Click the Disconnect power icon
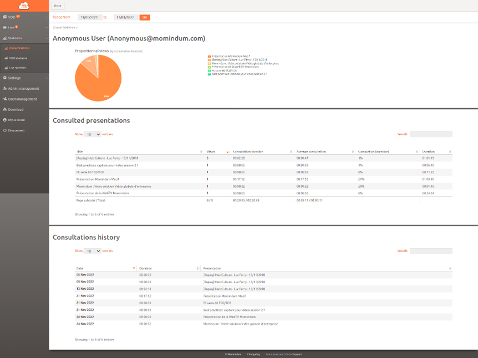This screenshot has height=358, width=478. (x=5, y=130)
